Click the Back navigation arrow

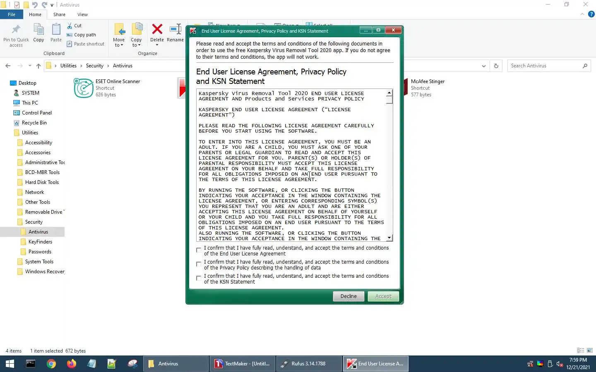(8, 66)
